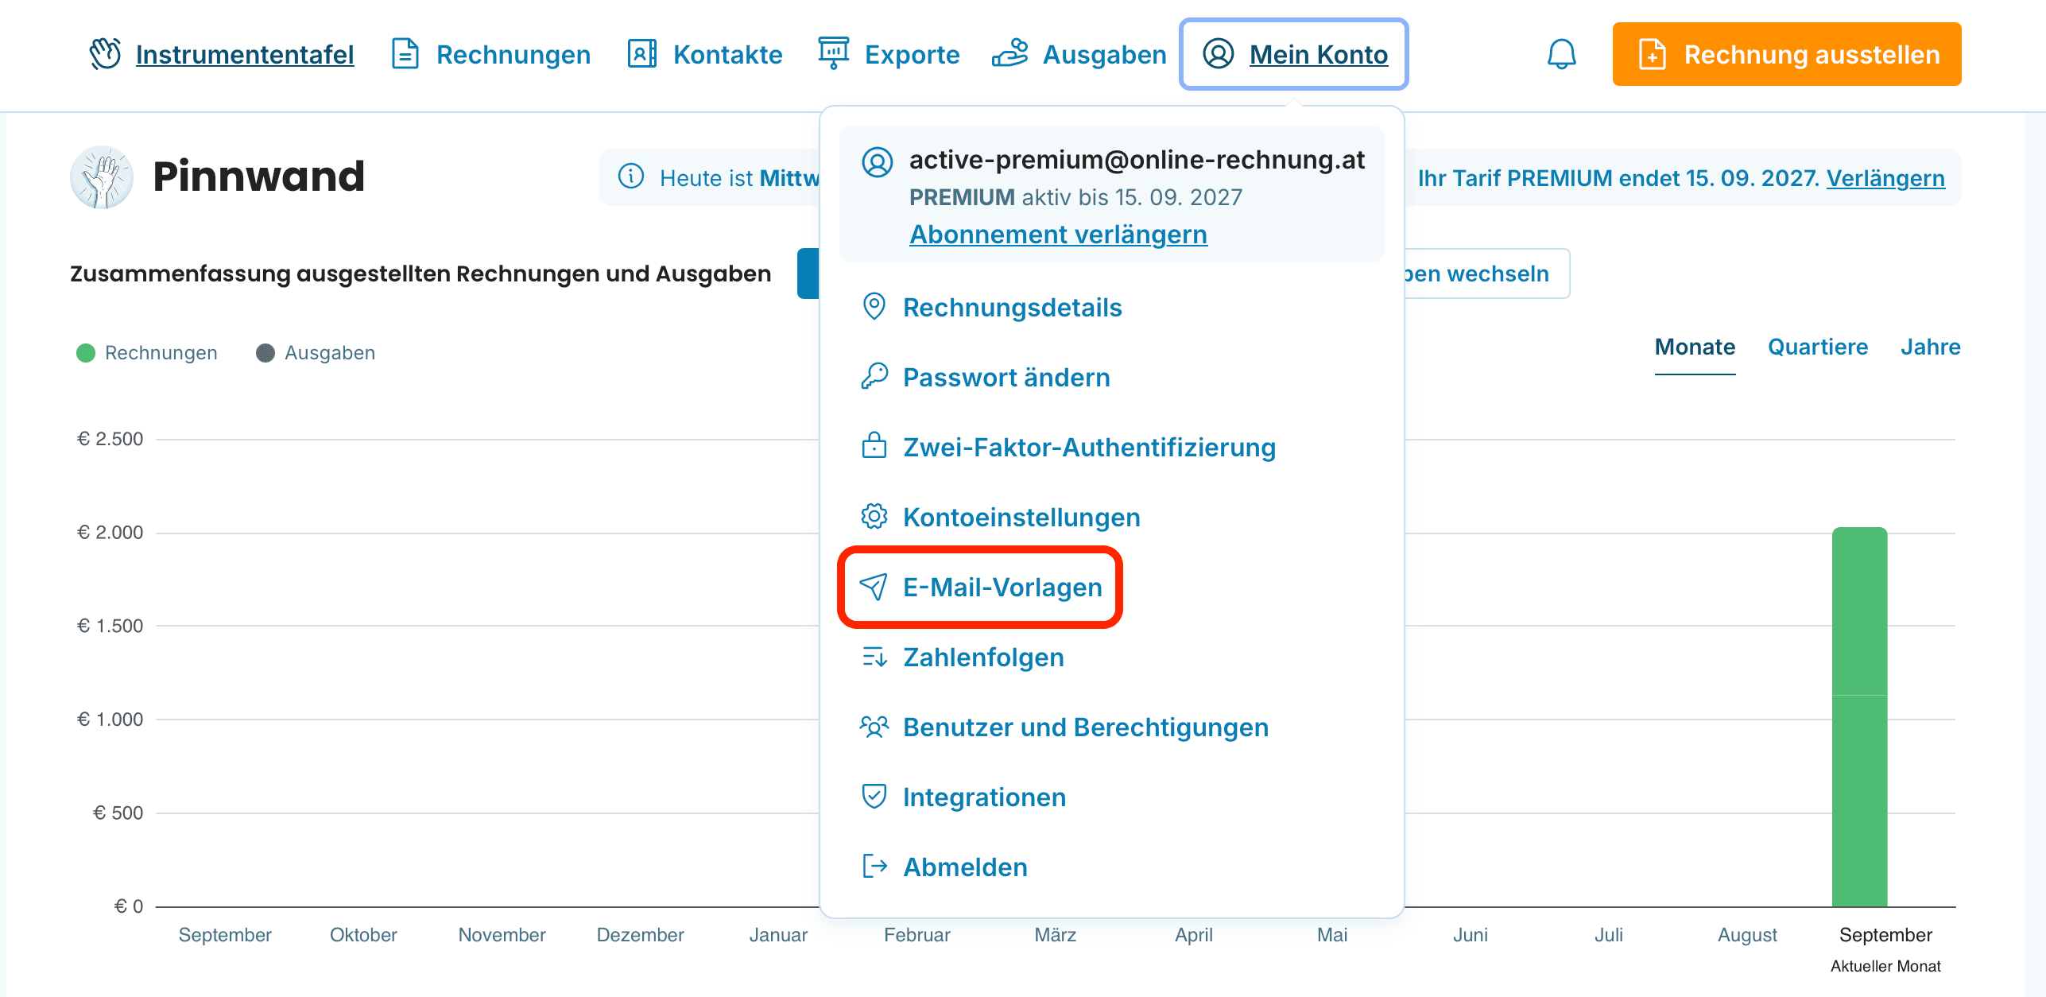Click the shield check icon for Integrationen

coord(874,796)
